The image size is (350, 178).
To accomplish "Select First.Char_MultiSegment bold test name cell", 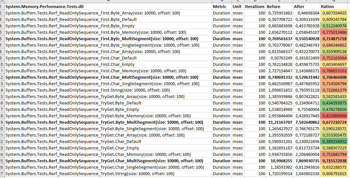I will tap(108, 77).
